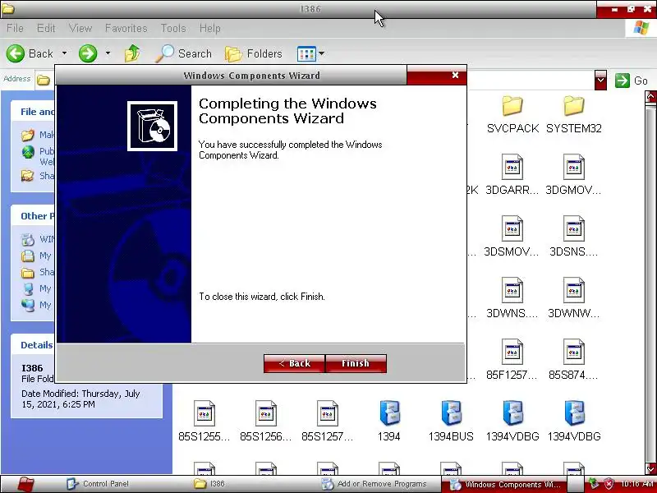
Task: Expand the address bar dropdown
Action: click(x=600, y=80)
